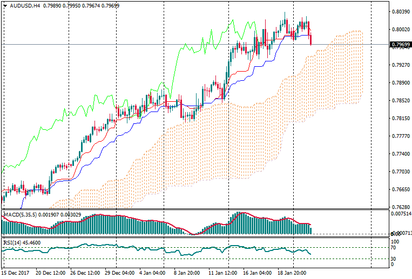Screen dimensions: 412x279
Task: Click the 0.80390 level on the price axis
Action: pos(400,11)
